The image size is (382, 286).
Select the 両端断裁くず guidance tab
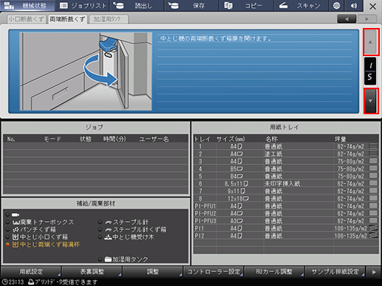67,19
